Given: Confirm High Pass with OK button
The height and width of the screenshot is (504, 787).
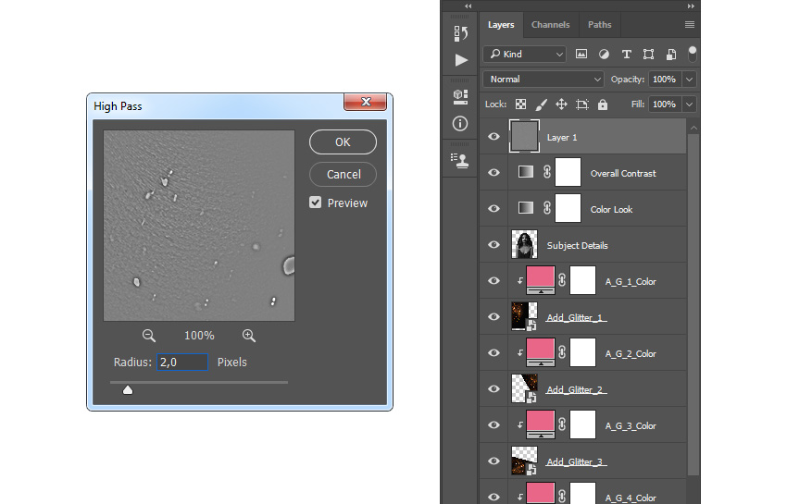Looking at the screenshot, I should point(343,141).
